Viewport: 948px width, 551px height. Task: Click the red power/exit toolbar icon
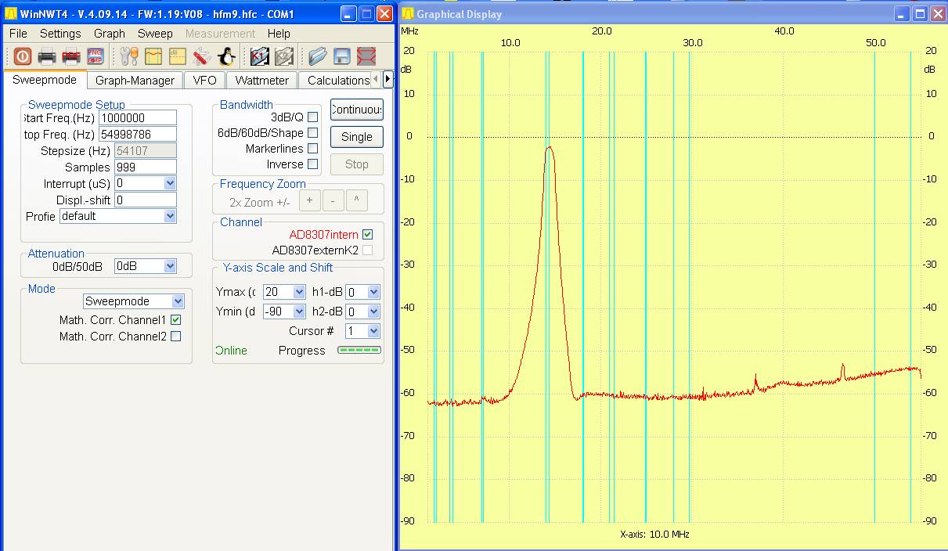[x=22, y=56]
